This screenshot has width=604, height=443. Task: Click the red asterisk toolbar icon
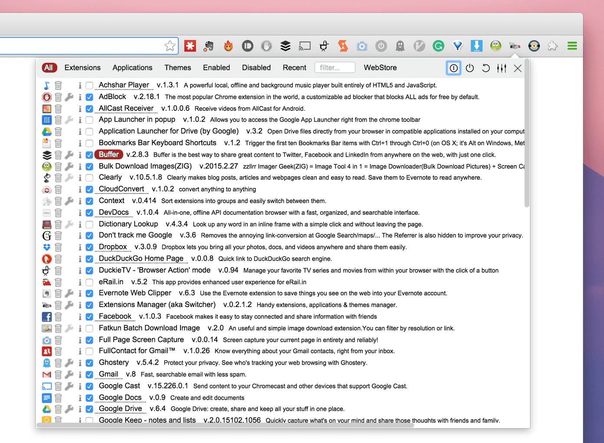[x=190, y=46]
